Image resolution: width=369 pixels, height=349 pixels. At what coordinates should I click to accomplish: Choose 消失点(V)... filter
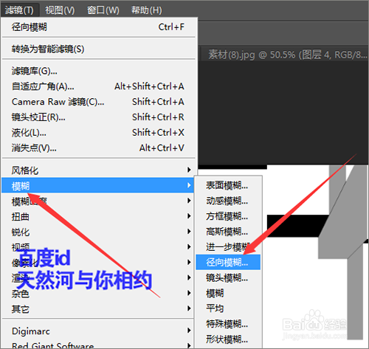tap(98, 148)
